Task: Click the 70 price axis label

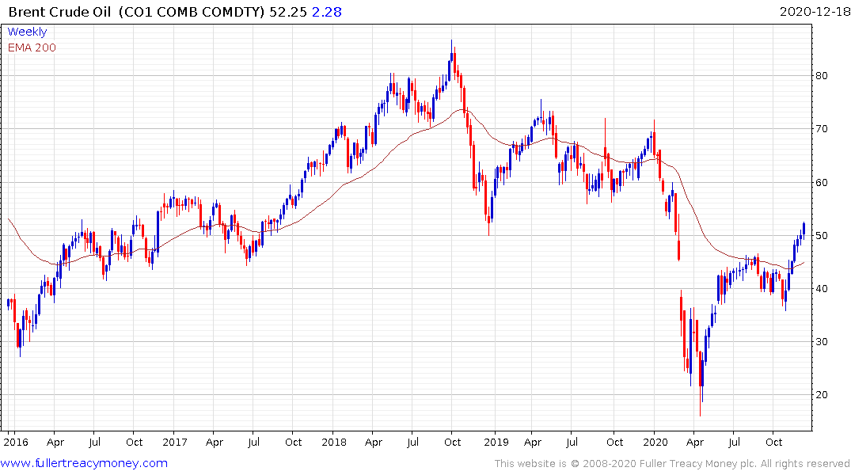Action: point(821,129)
